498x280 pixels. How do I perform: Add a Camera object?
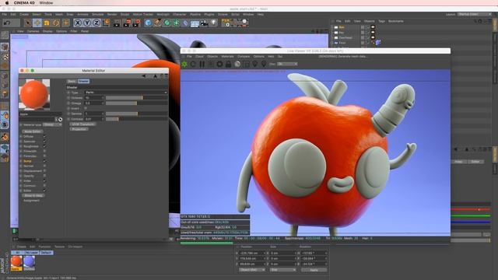click(204, 23)
